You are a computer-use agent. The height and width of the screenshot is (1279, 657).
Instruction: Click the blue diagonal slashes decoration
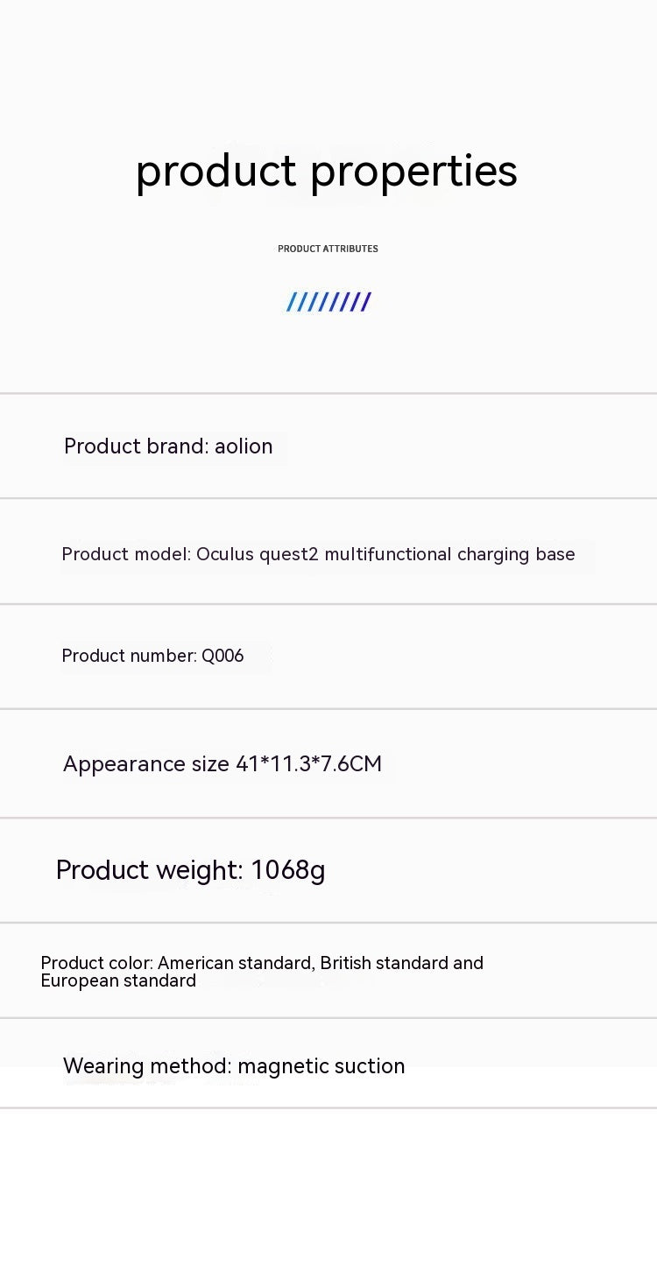point(328,302)
